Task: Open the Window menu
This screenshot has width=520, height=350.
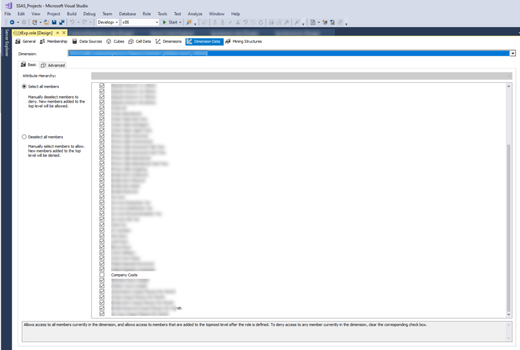Action: (x=216, y=14)
